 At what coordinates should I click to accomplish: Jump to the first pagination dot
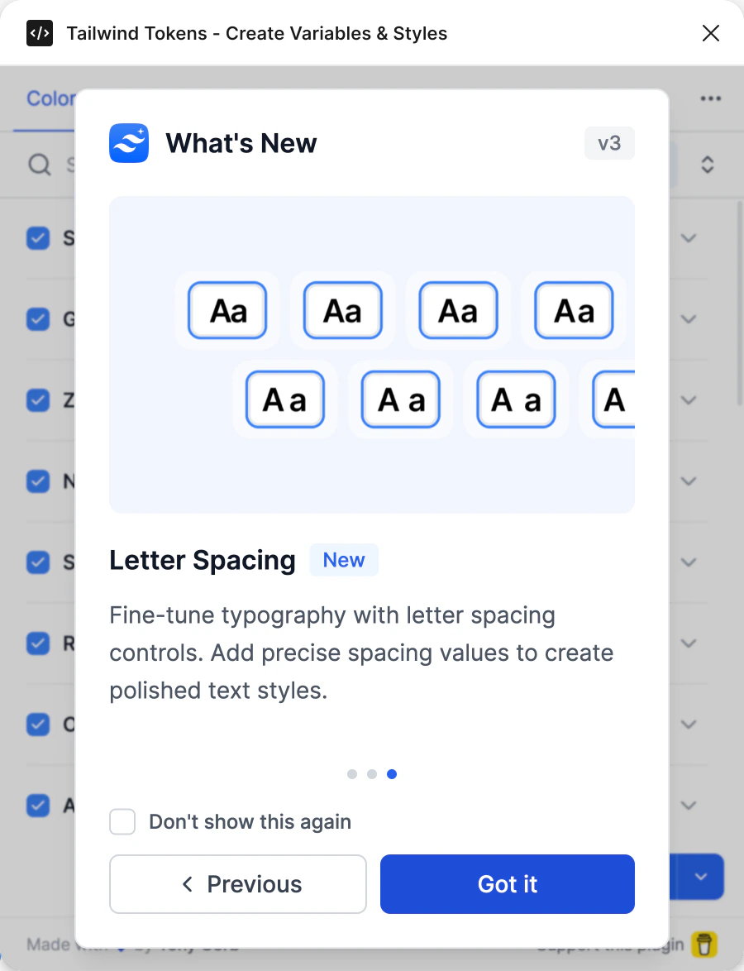tap(352, 774)
